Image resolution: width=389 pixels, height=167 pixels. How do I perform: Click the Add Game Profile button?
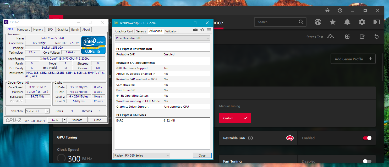[353, 59]
